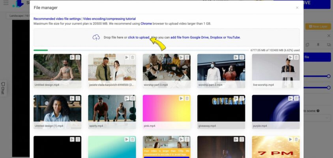Click the storage used text 6777.05 MB
The height and width of the screenshot is (158, 333).
pos(275,51)
